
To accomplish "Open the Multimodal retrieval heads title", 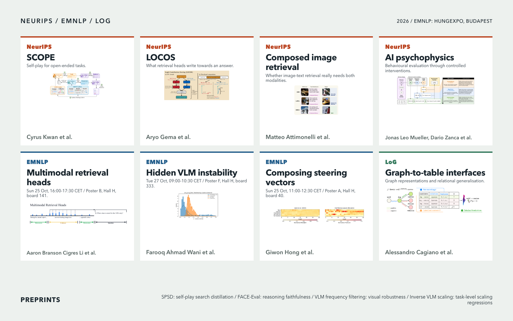I will 67,178.
